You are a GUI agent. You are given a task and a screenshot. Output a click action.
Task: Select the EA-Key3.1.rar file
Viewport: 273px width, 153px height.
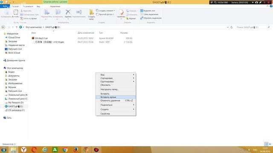point(41,38)
